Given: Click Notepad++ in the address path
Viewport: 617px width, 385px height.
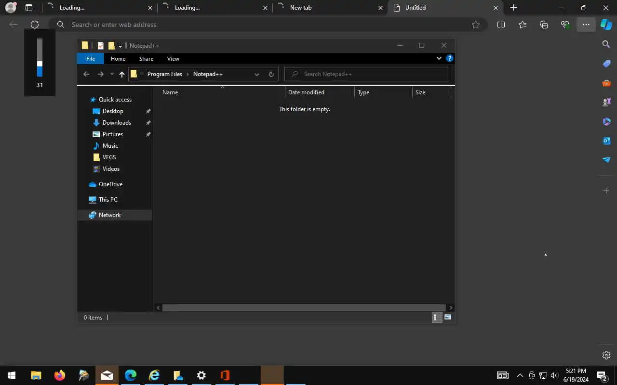Looking at the screenshot, I should click(208, 74).
